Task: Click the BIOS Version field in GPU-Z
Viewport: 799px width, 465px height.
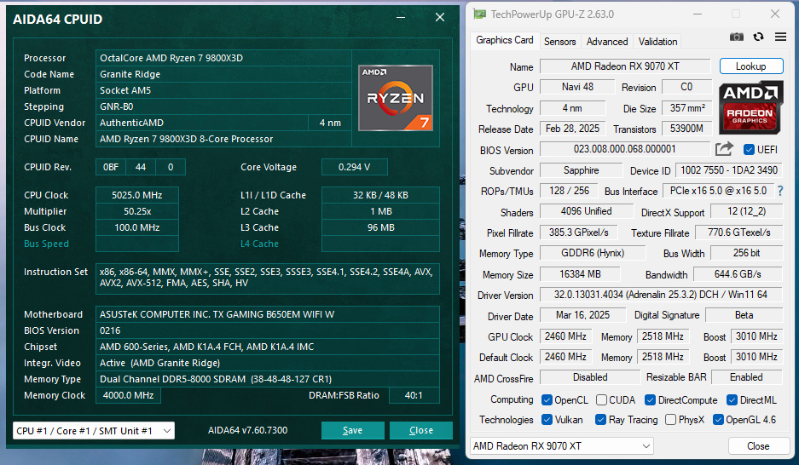Action: coord(625,149)
